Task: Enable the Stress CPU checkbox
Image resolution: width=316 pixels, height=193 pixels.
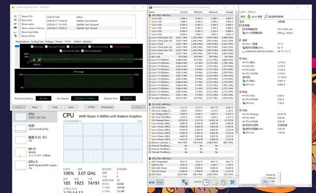Action: (20, 16)
